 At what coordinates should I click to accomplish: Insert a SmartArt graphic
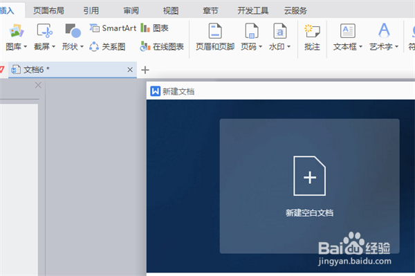113,28
